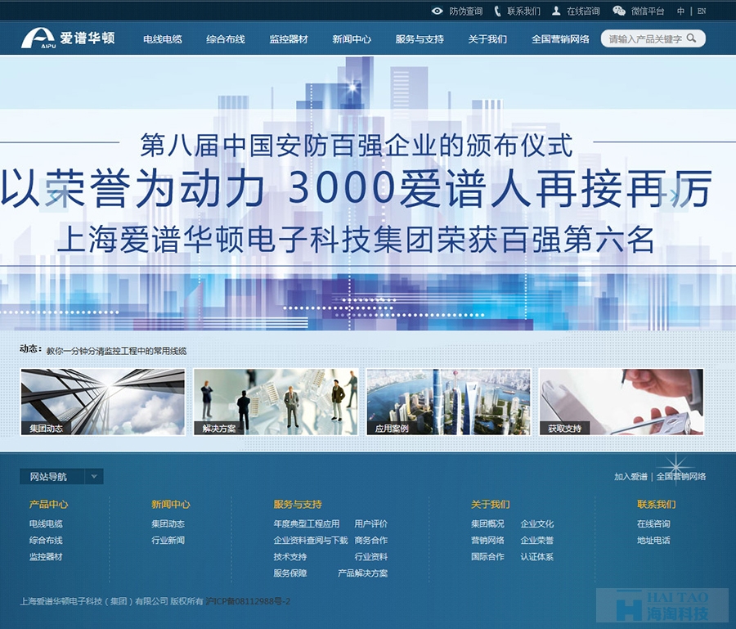Open 联系我们 footer heading
This screenshot has height=629, width=736.
pyautogui.click(x=656, y=504)
